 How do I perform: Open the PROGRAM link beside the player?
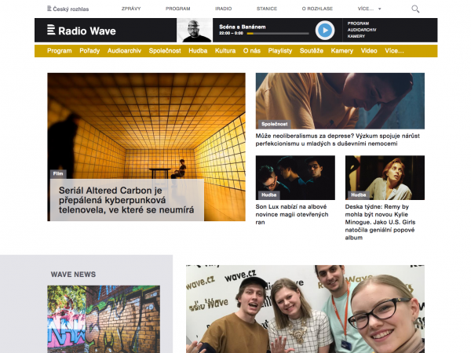point(358,24)
